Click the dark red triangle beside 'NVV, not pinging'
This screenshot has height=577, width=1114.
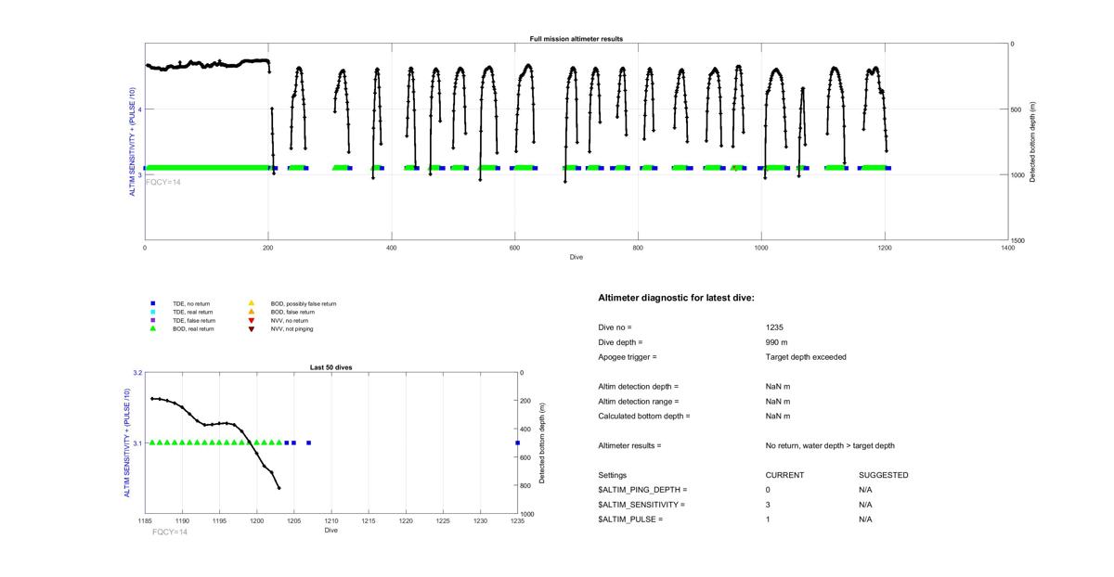[x=251, y=328]
